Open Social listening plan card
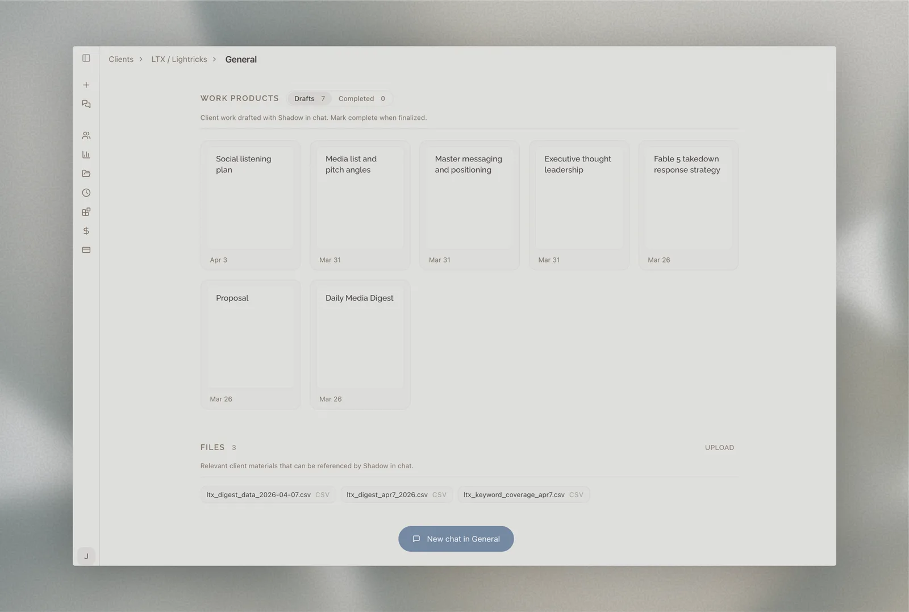Image resolution: width=909 pixels, height=612 pixels. [x=251, y=205]
